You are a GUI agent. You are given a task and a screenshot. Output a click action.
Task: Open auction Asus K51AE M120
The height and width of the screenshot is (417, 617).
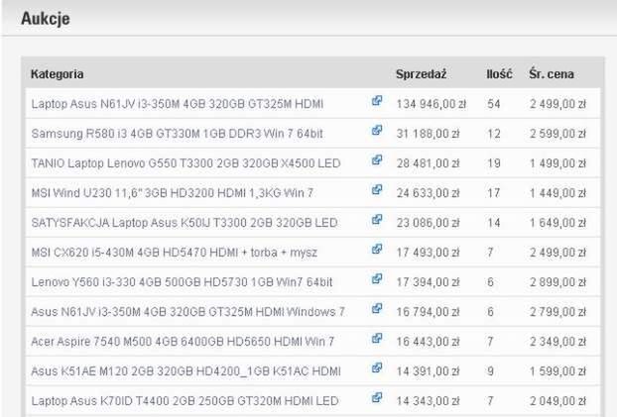185,371
